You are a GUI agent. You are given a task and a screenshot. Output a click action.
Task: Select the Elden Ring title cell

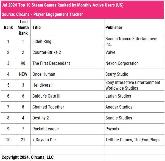point(42,41)
